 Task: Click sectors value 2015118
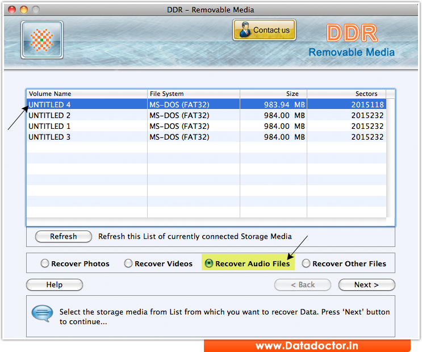point(346,104)
